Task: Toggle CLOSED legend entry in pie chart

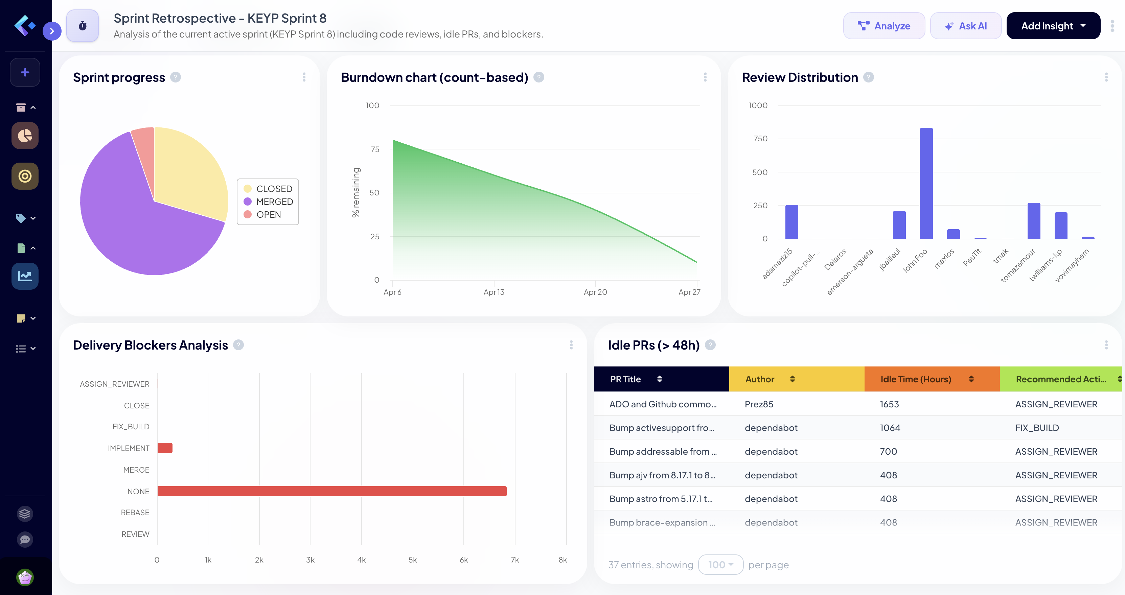Action: tap(268, 189)
